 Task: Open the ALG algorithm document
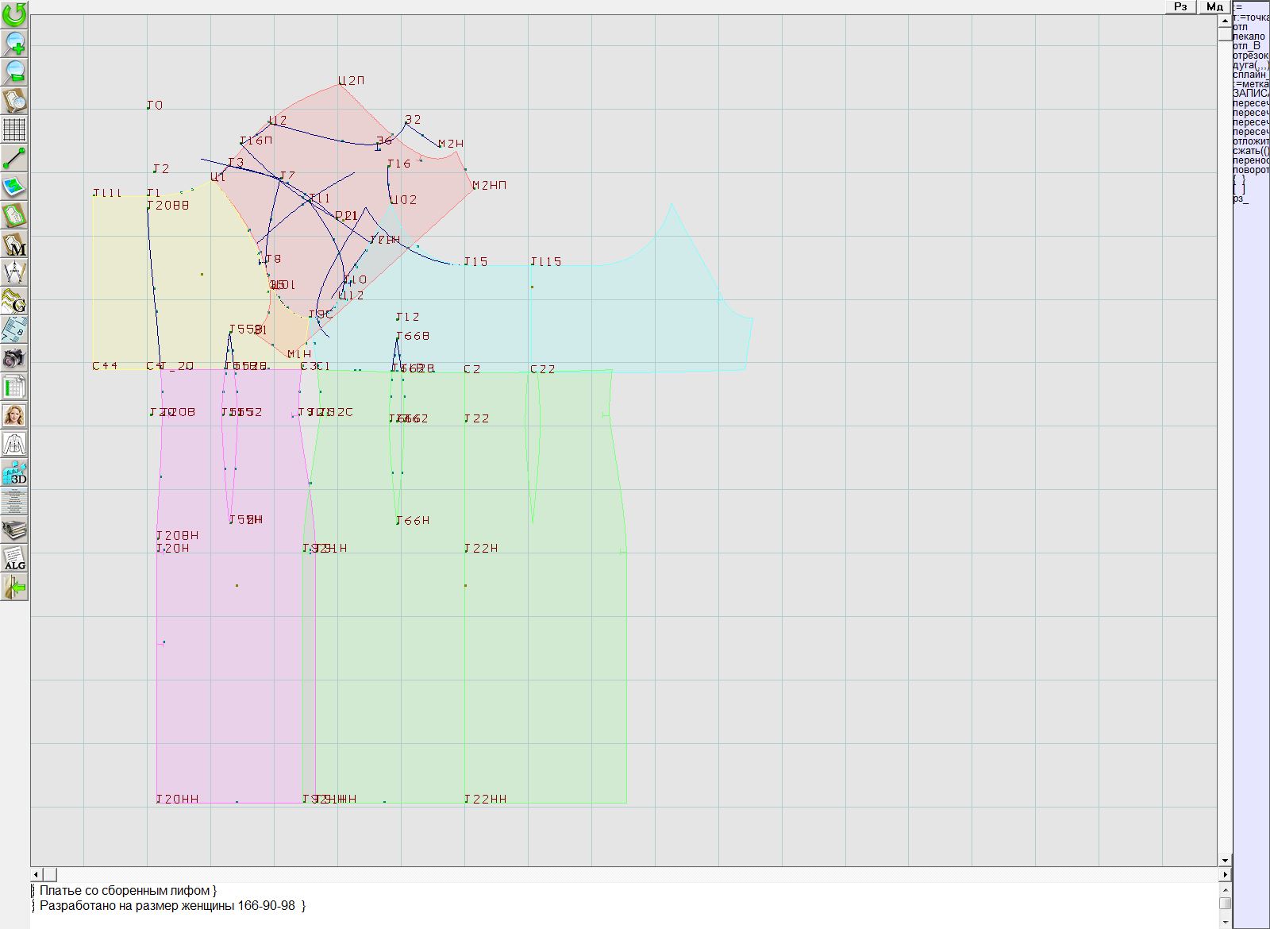click(14, 559)
